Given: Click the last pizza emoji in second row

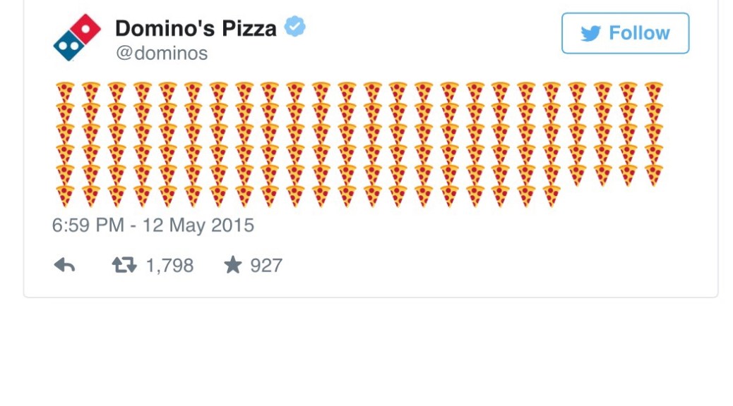Looking at the screenshot, I should 653,113.
